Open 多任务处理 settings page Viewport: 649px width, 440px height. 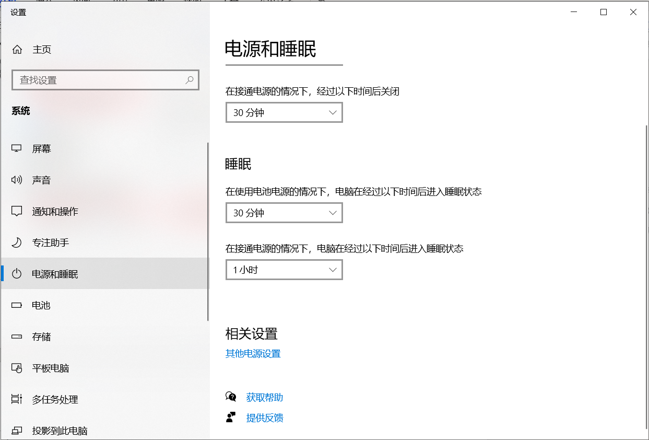click(x=104, y=400)
